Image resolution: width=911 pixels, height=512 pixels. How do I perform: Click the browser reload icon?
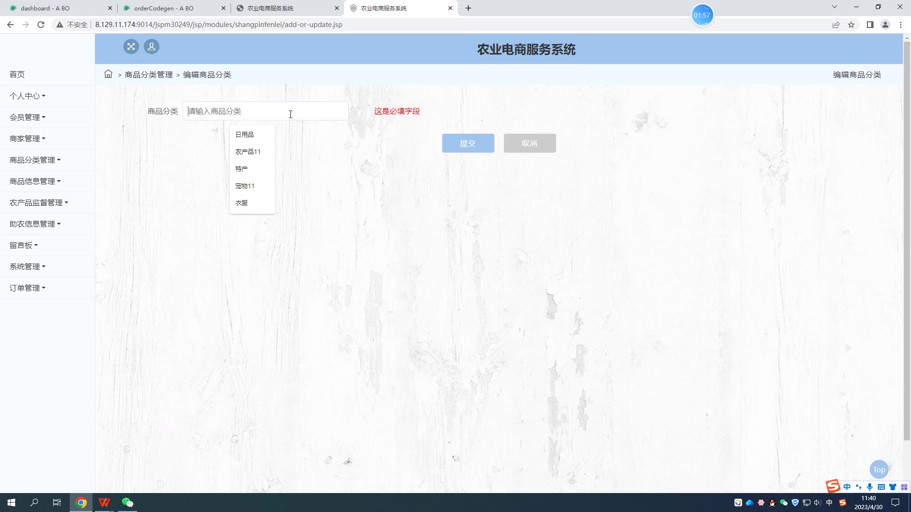[x=41, y=25]
